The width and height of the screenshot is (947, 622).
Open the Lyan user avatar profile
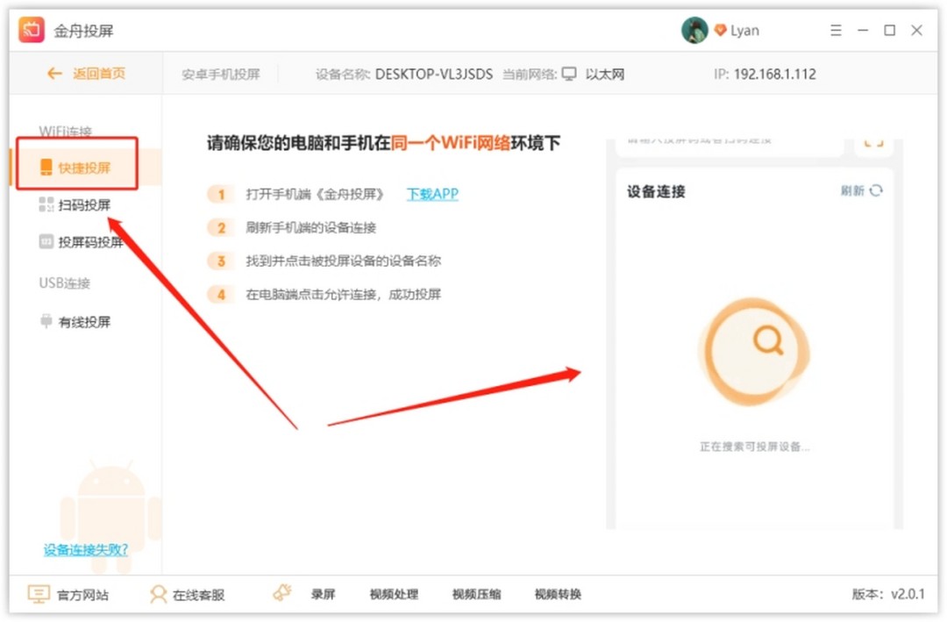pyautogui.click(x=695, y=29)
